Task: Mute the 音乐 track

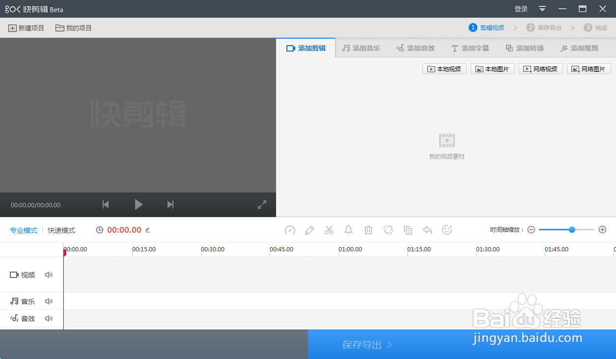Action: [49, 302]
